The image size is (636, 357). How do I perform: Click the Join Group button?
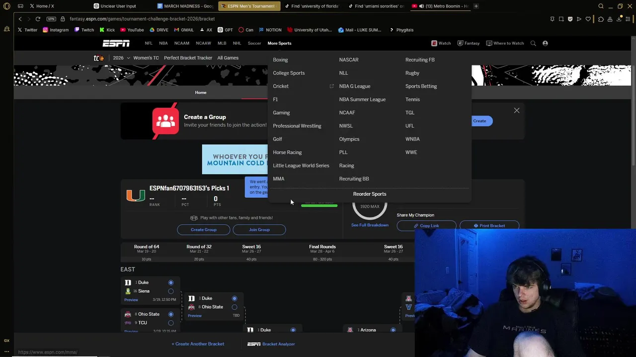tap(259, 230)
